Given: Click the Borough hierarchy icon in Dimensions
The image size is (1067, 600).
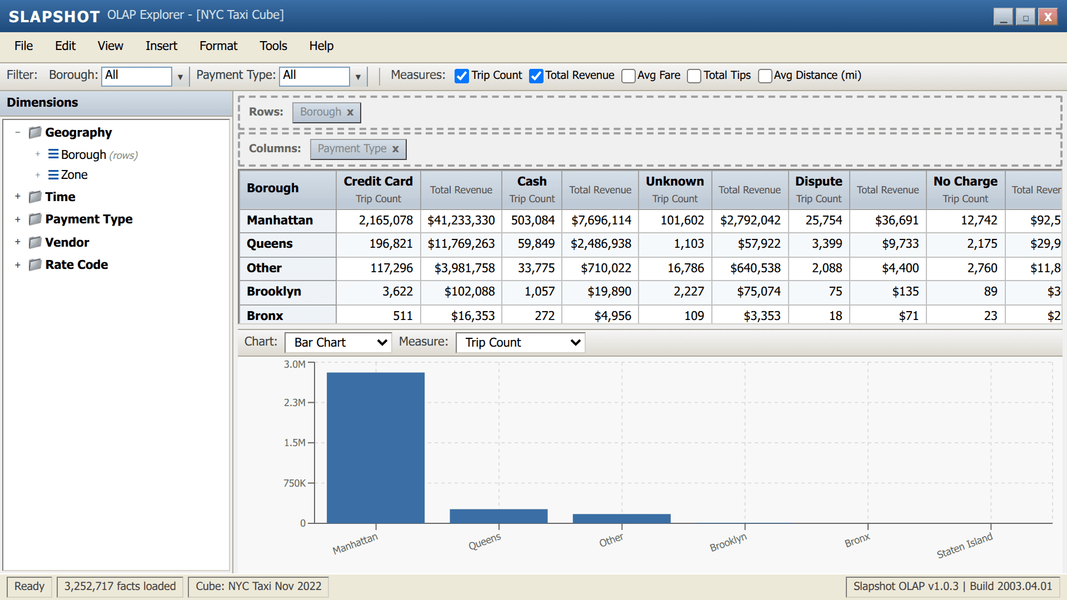Looking at the screenshot, I should [53, 154].
